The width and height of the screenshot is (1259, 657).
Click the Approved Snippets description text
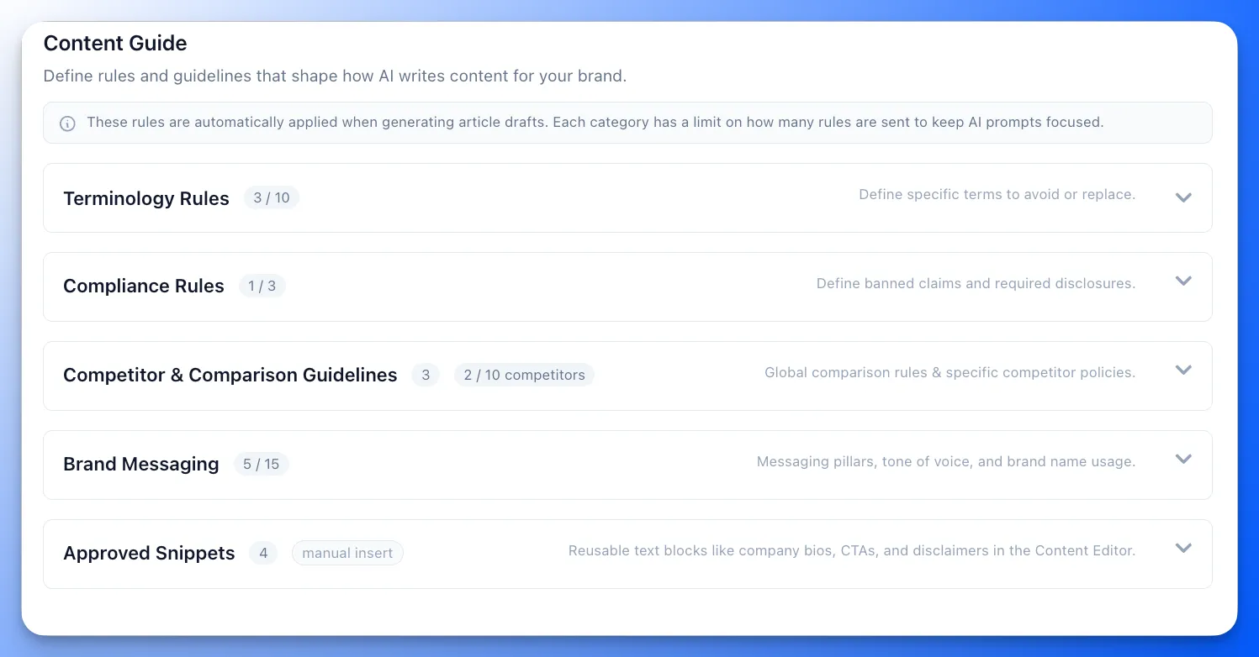pyautogui.click(x=851, y=550)
